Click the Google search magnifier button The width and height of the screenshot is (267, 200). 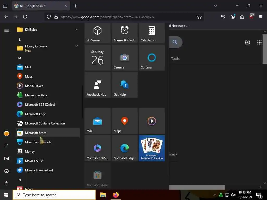[x=175, y=42]
